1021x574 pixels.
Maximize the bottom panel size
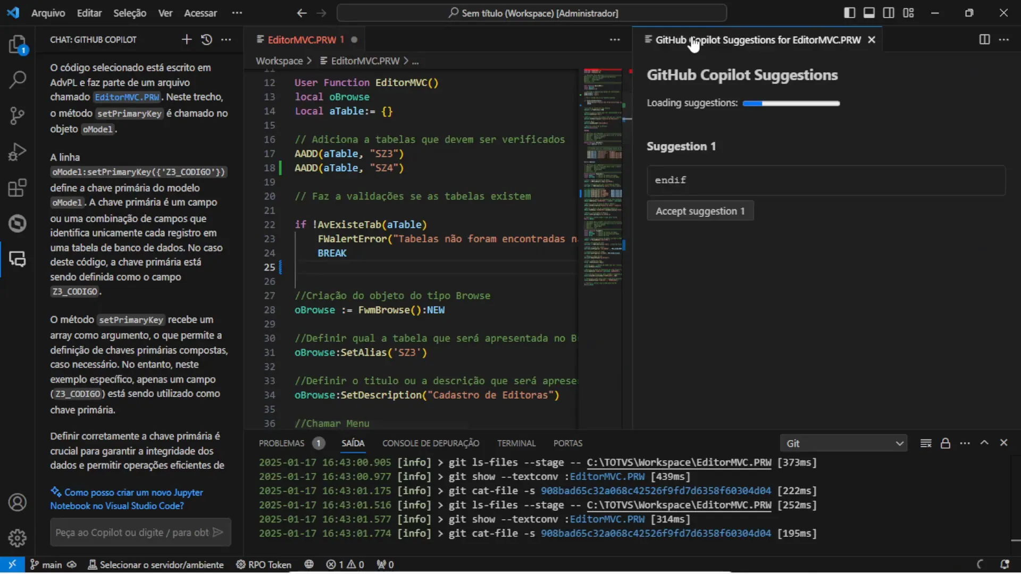pyautogui.click(x=984, y=443)
